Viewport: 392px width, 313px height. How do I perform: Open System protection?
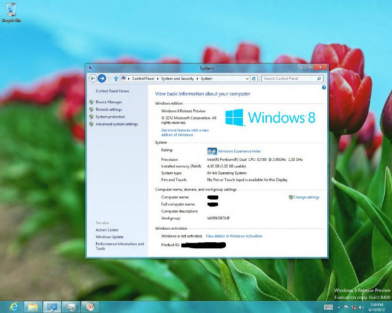click(x=110, y=117)
